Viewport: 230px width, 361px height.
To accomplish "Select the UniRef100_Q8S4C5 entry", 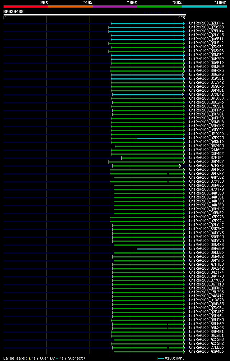I will 206,146.
